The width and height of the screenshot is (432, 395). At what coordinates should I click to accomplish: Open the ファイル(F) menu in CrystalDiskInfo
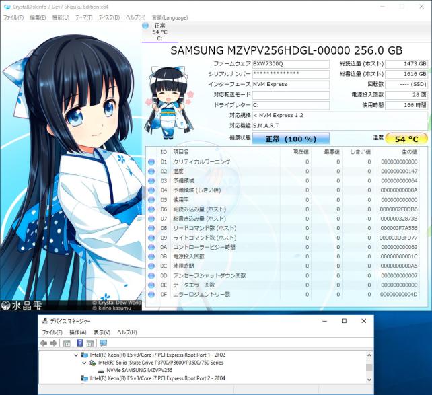click(x=13, y=17)
